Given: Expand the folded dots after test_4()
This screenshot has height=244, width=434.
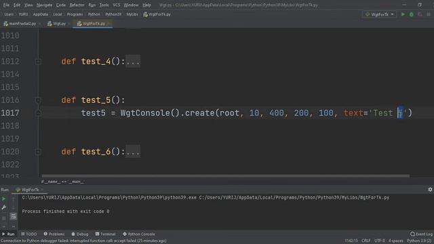Looking at the screenshot, I should pyautogui.click(x=133, y=62).
